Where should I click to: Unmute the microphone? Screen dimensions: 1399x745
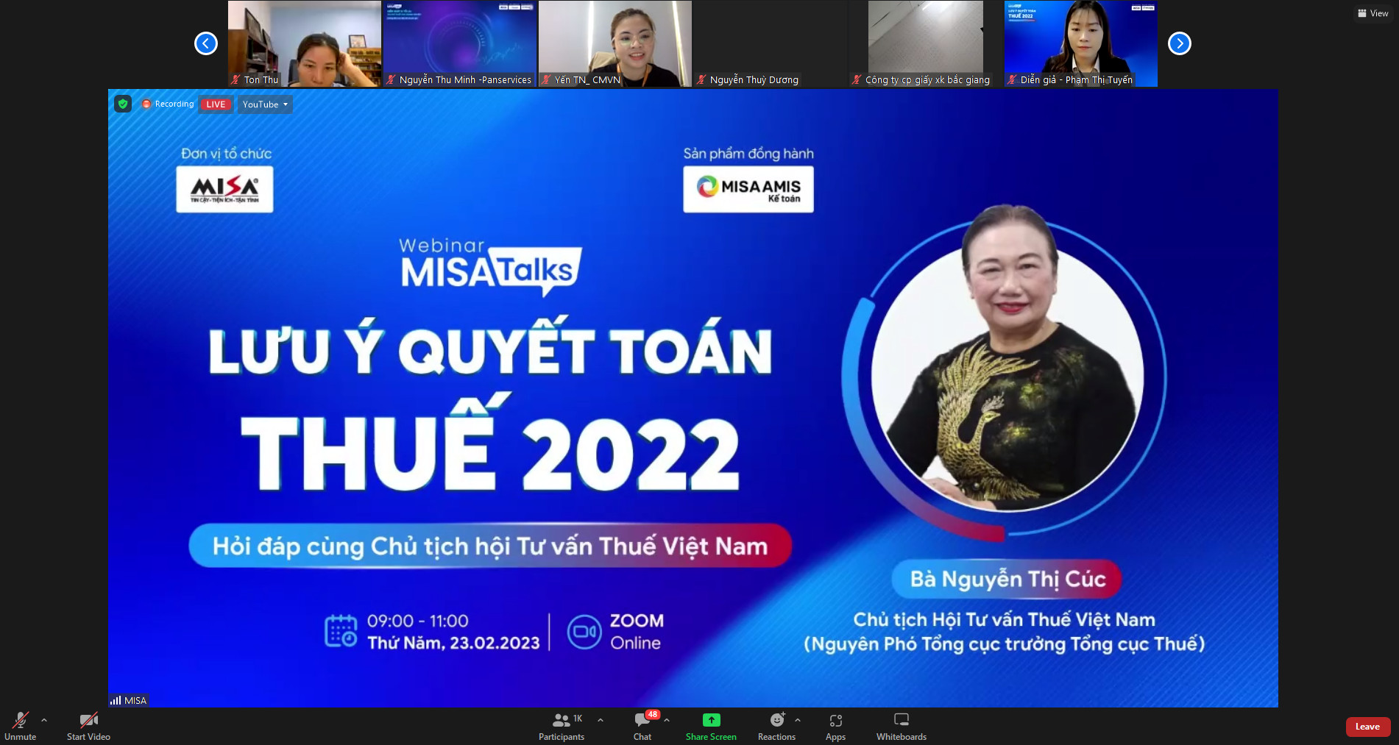tap(20, 726)
